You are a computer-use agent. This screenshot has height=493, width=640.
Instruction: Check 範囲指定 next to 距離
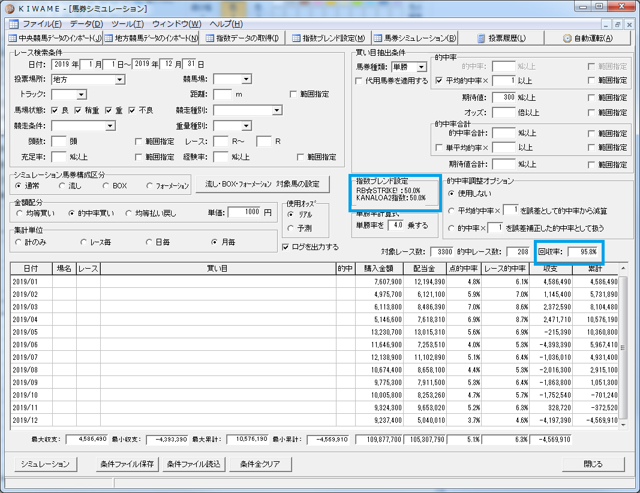pyautogui.click(x=293, y=94)
